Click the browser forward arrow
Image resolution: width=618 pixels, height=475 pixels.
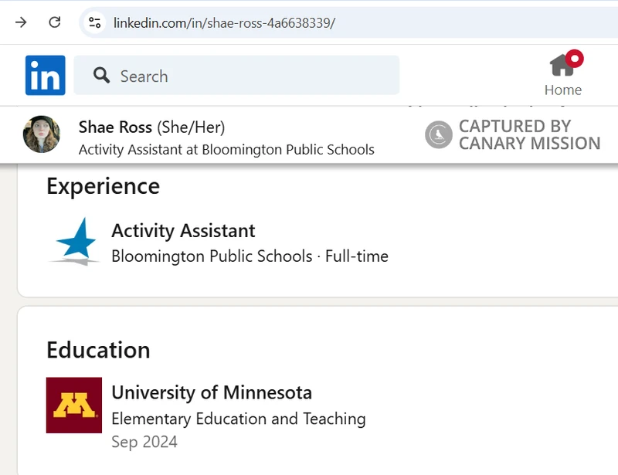[21, 22]
